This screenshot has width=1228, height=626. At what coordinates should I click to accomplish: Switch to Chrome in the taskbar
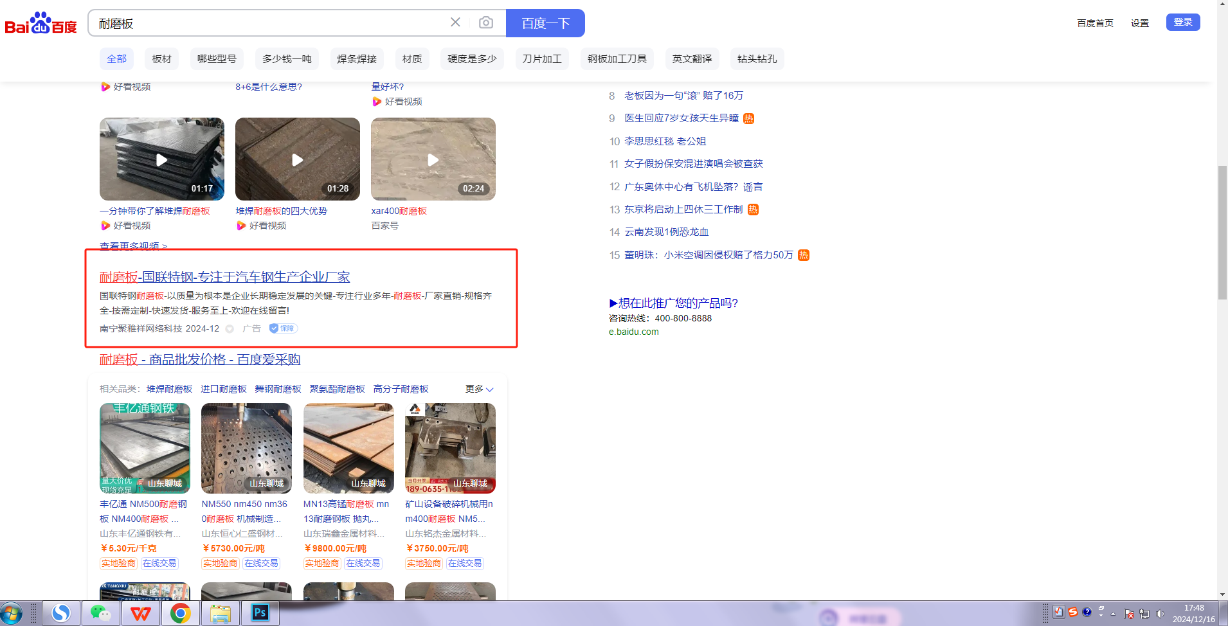[181, 613]
